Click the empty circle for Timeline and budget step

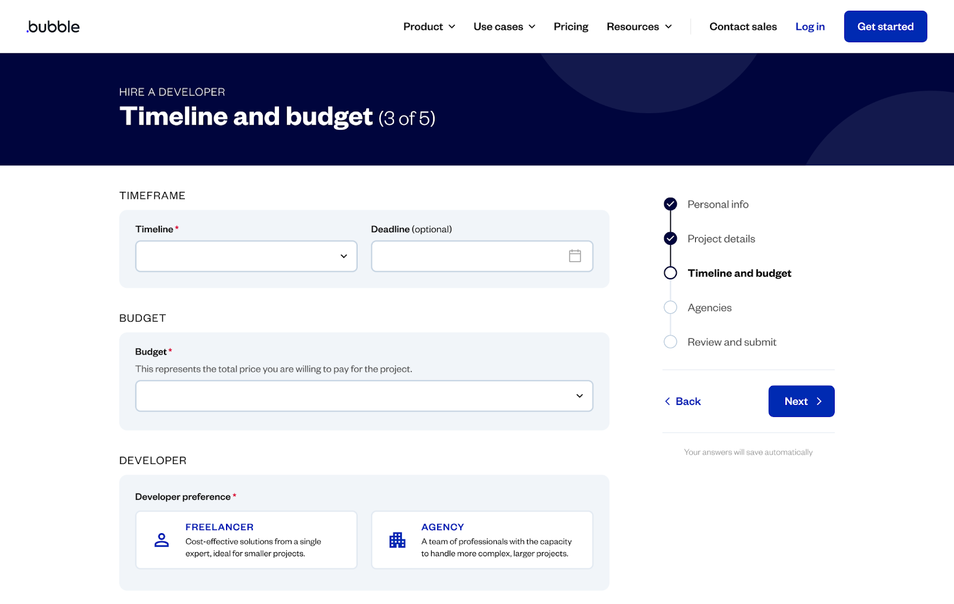pos(670,273)
